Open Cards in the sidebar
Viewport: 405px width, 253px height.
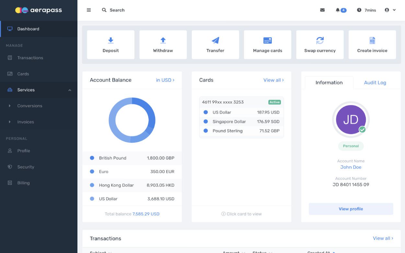coord(39,74)
